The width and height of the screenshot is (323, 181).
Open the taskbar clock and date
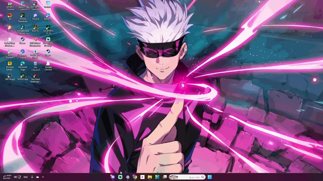click(x=7, y=177)
